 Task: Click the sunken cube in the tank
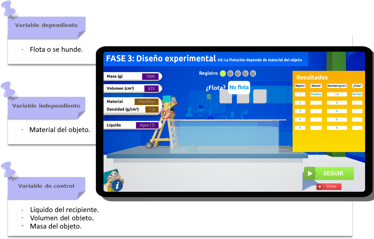tap(191, 149)
